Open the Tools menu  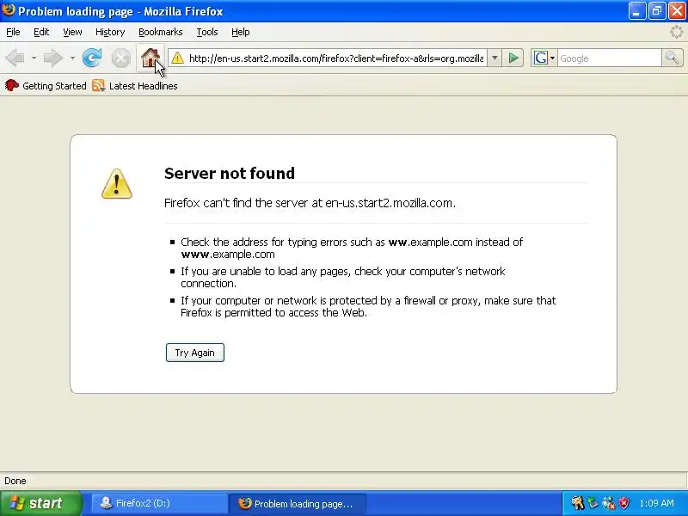pyautogui.click(x=207, y=32)
